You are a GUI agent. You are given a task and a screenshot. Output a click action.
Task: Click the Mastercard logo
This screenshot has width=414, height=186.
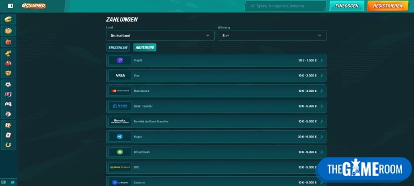tap(120, 91)
